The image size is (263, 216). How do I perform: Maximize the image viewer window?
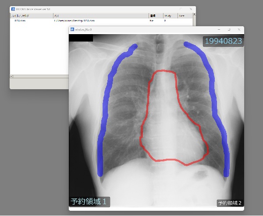228,29
